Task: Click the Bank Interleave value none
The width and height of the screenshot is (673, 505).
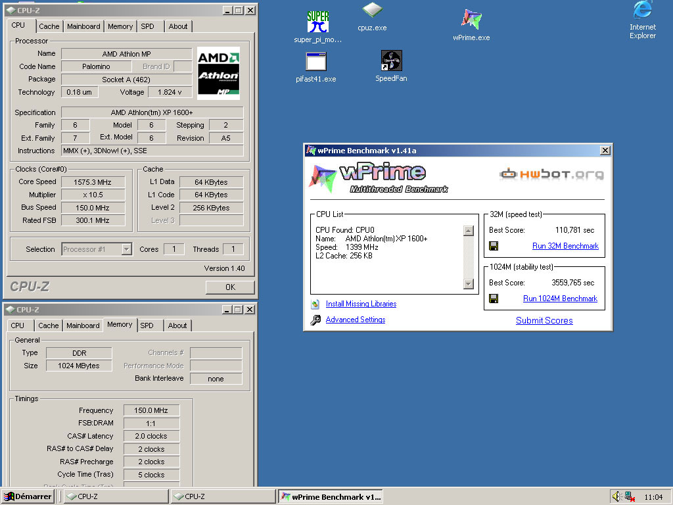Action: click(x=216, y=379)
